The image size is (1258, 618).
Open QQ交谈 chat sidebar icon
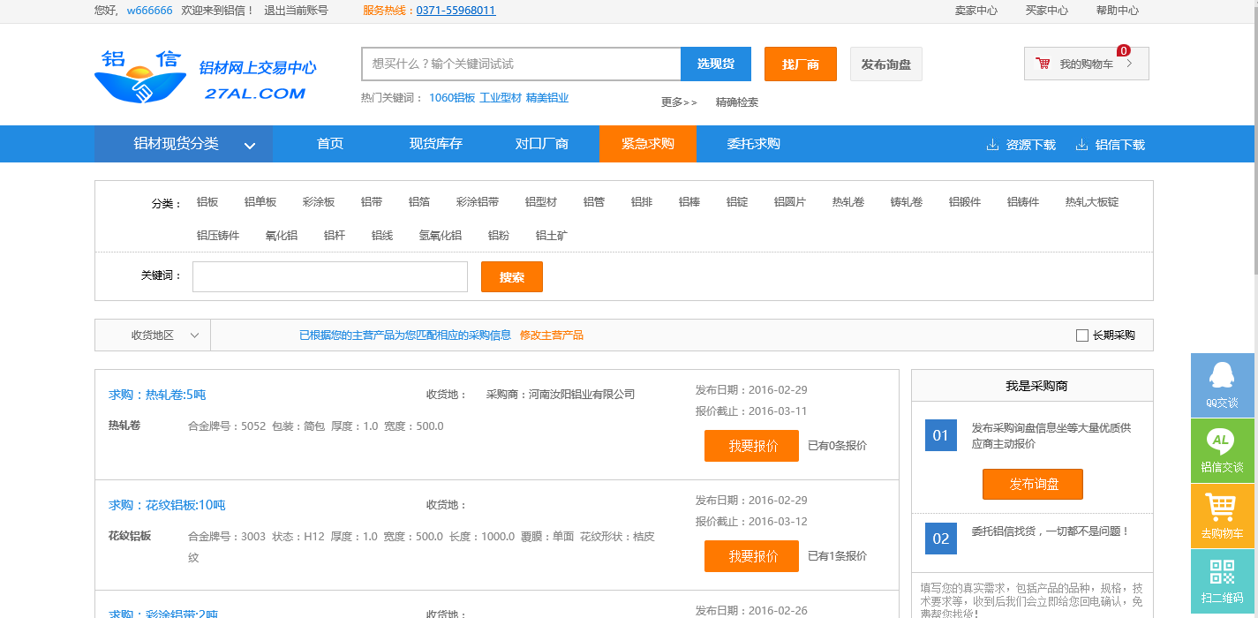pyautogui.click(x=1223, y=385)
